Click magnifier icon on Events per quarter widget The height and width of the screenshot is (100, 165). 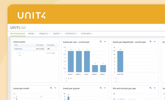coord(101,88)
